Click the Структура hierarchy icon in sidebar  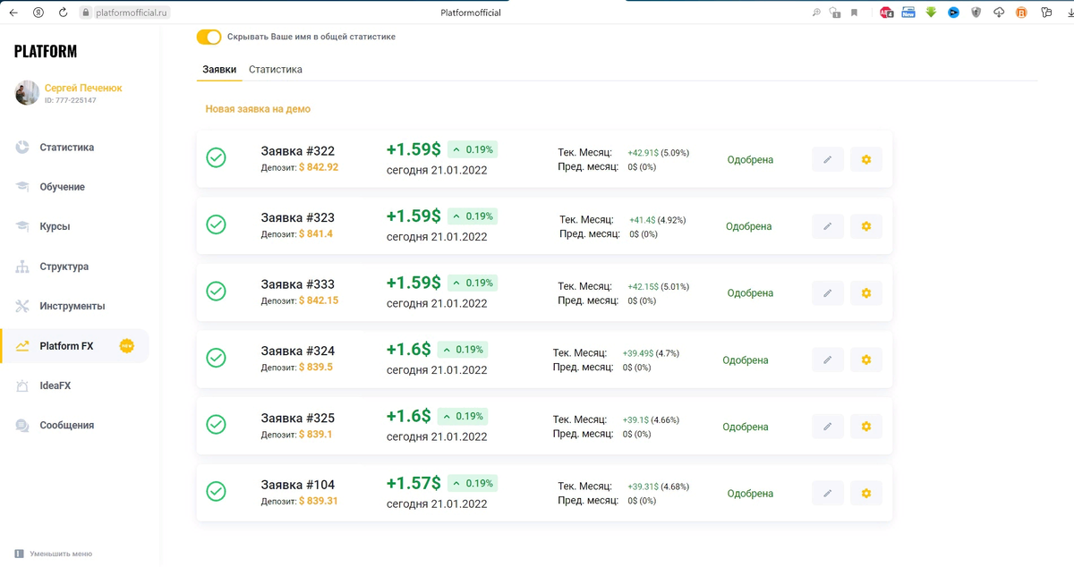point(22,267)
